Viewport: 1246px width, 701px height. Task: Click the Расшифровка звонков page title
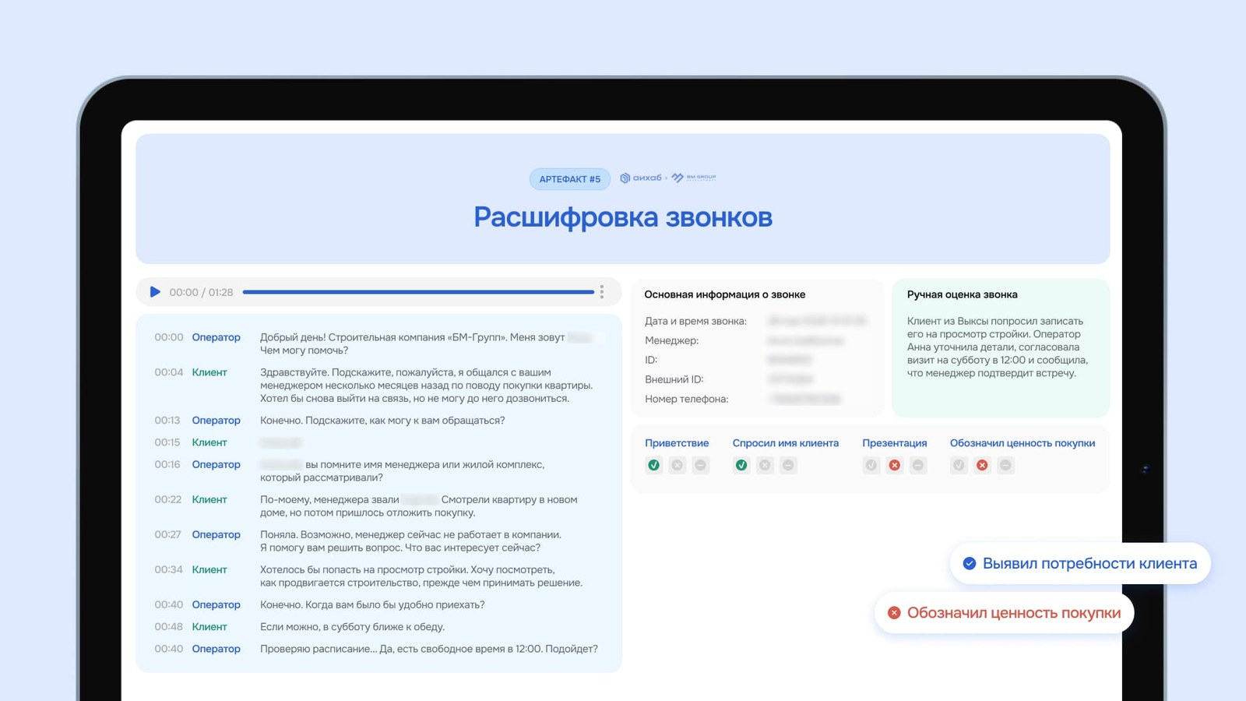tap(623, 217)
